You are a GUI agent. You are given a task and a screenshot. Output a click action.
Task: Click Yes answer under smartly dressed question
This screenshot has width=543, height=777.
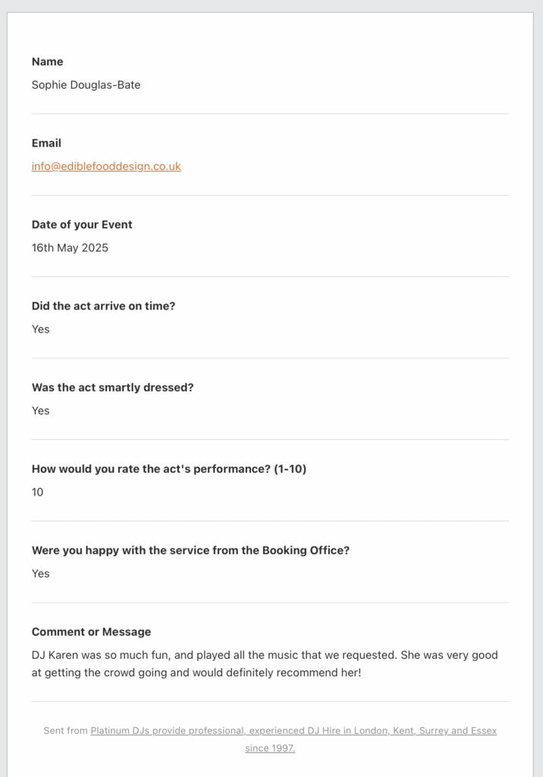click(x=41, y=411)
